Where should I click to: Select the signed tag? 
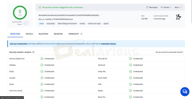tap(106, 23)
